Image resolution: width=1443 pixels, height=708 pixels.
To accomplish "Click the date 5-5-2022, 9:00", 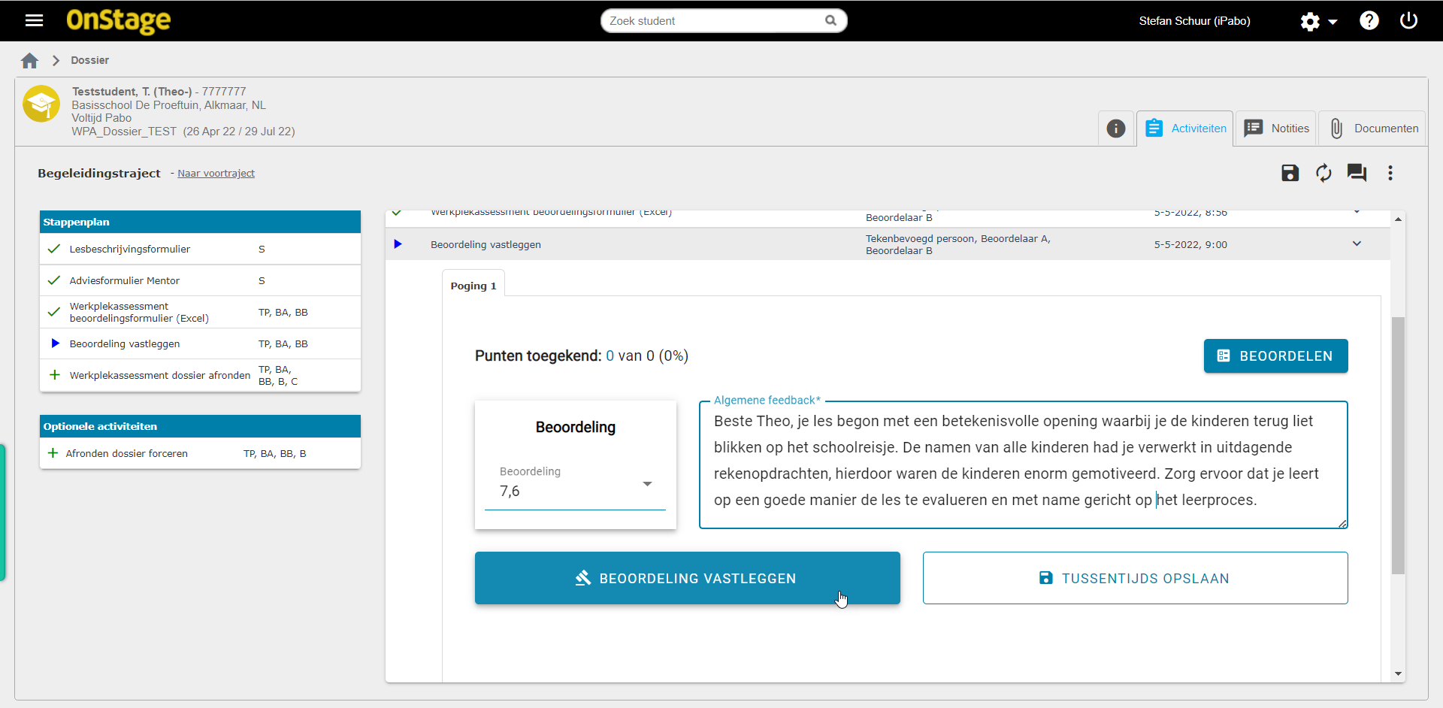I will [1190, 244].
